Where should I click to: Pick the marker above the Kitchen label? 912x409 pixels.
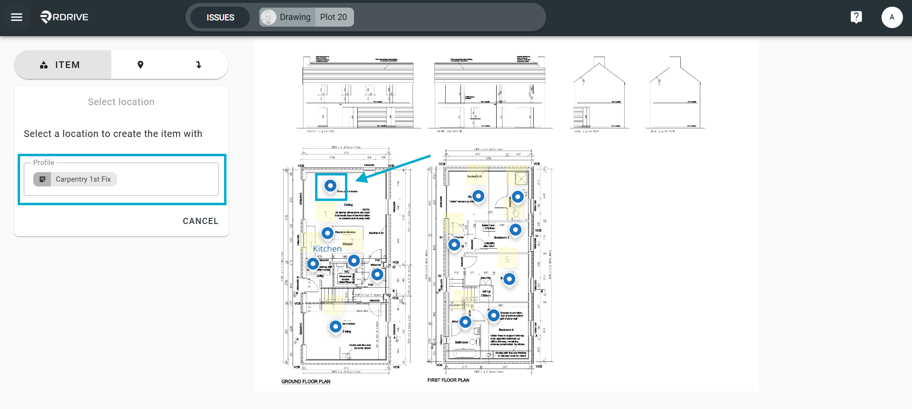[x=327, y=233]
